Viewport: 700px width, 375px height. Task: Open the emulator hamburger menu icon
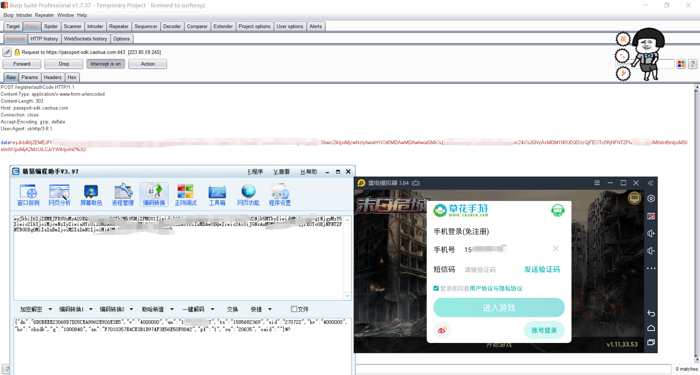(x=597, y=183)
